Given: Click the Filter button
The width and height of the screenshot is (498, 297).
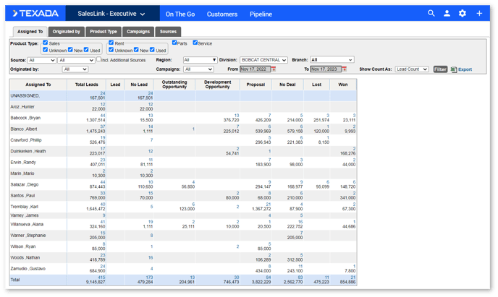Looking at the screenshot, I should tap(440, 69).
